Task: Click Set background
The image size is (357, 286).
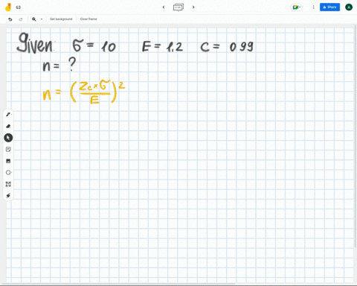Action: 61,19
